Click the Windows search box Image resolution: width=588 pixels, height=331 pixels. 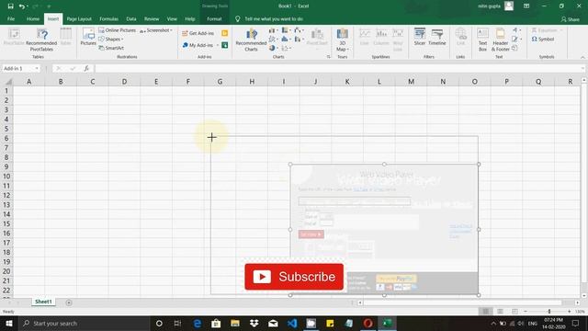tap(85, 323)
